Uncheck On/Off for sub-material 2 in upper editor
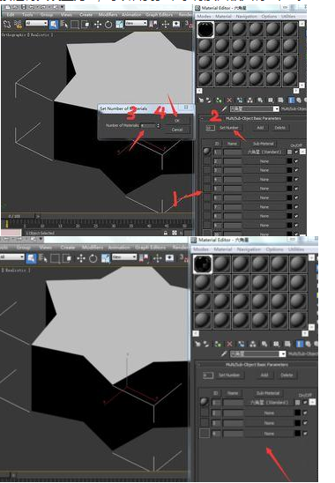335x483 pixels. (x=296, y=161)
